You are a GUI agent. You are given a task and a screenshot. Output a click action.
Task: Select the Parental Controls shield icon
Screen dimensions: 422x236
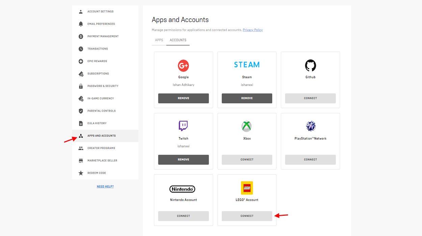[x=81, y=111]
